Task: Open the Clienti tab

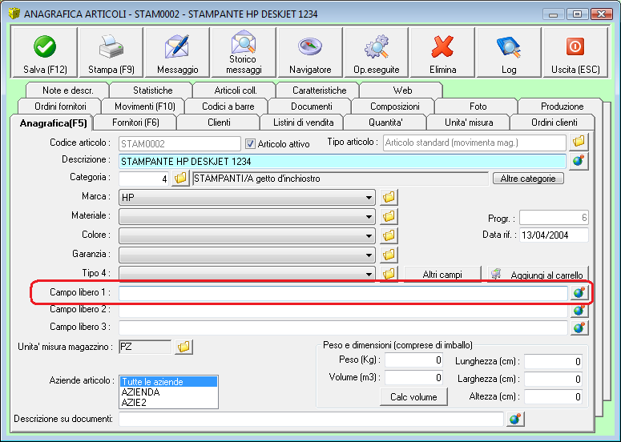Action: pyautogui.click(x=219, y=123)
